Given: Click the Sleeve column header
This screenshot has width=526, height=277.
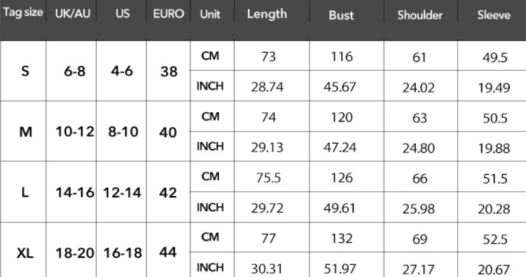Looking at the screenshot, I should coord(494,15).
